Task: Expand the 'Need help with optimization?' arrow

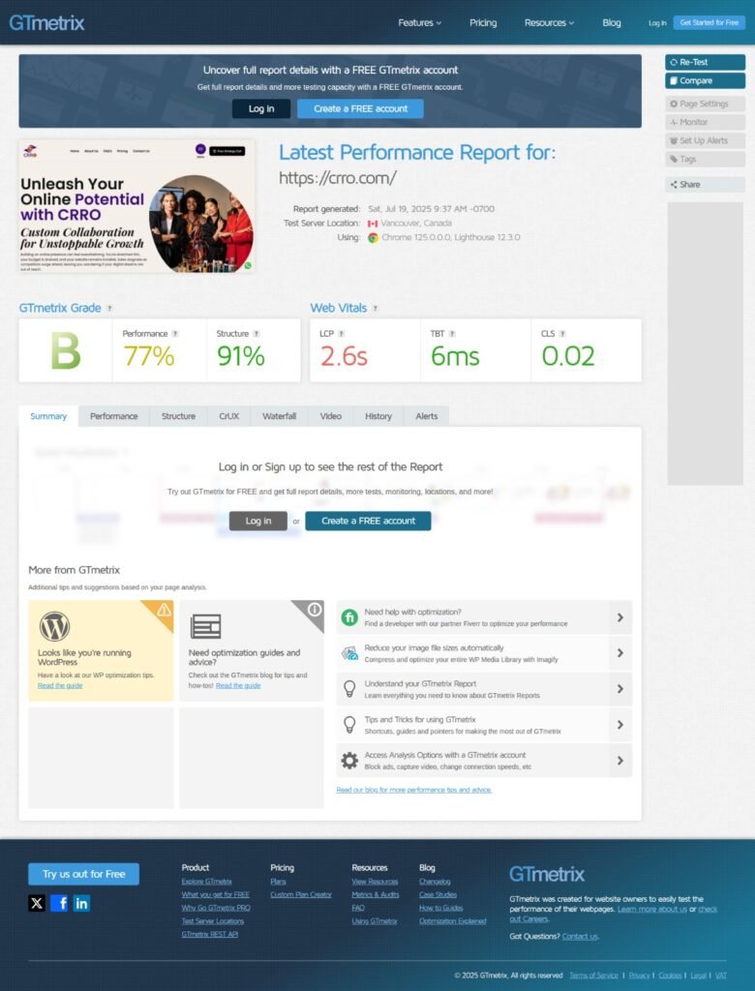Action: [619, 617]
